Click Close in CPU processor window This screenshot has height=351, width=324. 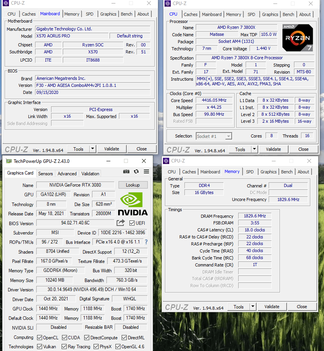[x=303, y=149]
